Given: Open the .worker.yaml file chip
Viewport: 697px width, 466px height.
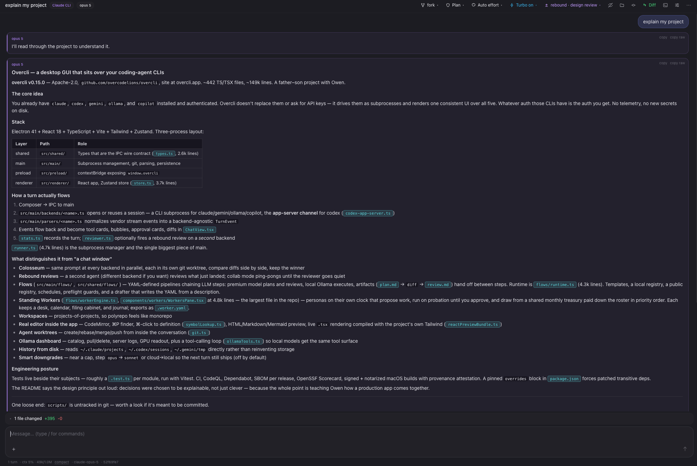Looking at the screenshot, I should tap(171, 308).
